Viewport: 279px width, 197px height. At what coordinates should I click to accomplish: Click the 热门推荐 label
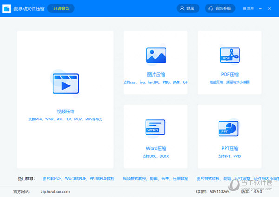pyautogui.click(x=27, y=178)
